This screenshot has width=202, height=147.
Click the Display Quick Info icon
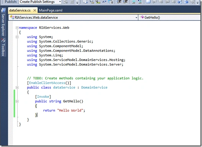pyautogui.click(x=98, y=2)
